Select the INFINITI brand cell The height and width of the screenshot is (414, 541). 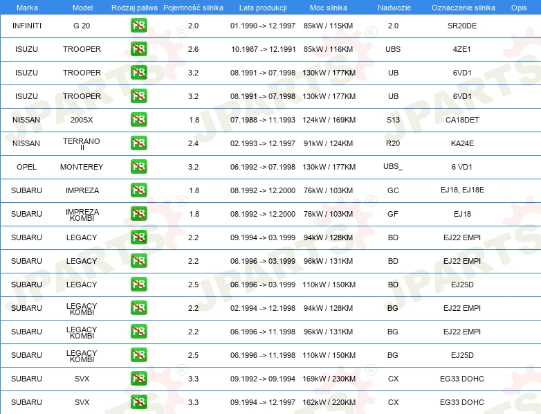(26, 26)
